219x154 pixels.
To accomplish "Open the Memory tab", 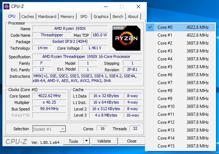I will (67, 17).
